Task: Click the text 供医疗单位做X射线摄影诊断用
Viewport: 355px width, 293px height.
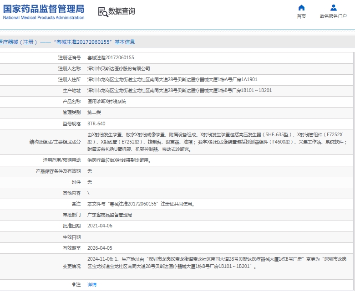Action: (119, 160)
